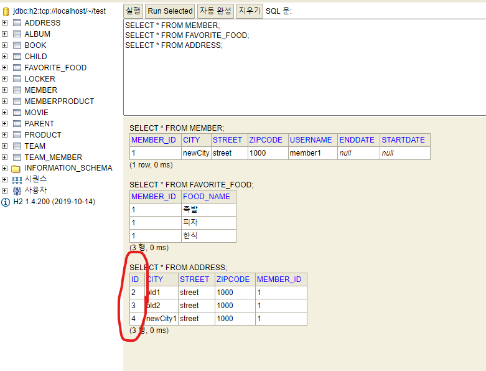Select the TEAM table name in tree

[35, 146]
